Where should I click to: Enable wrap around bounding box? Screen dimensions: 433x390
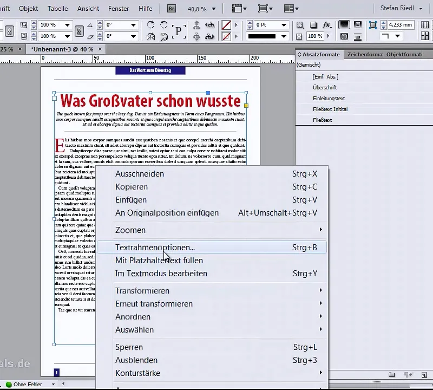tap(358, 24)
